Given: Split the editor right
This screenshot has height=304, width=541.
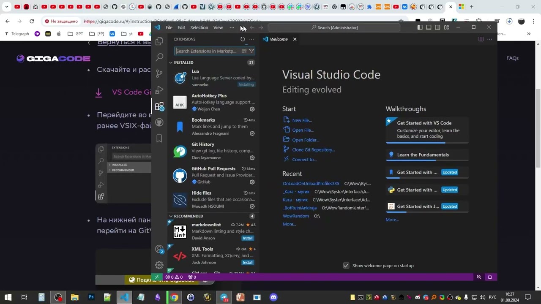Looking at the screenshot, I should [481, 39].
